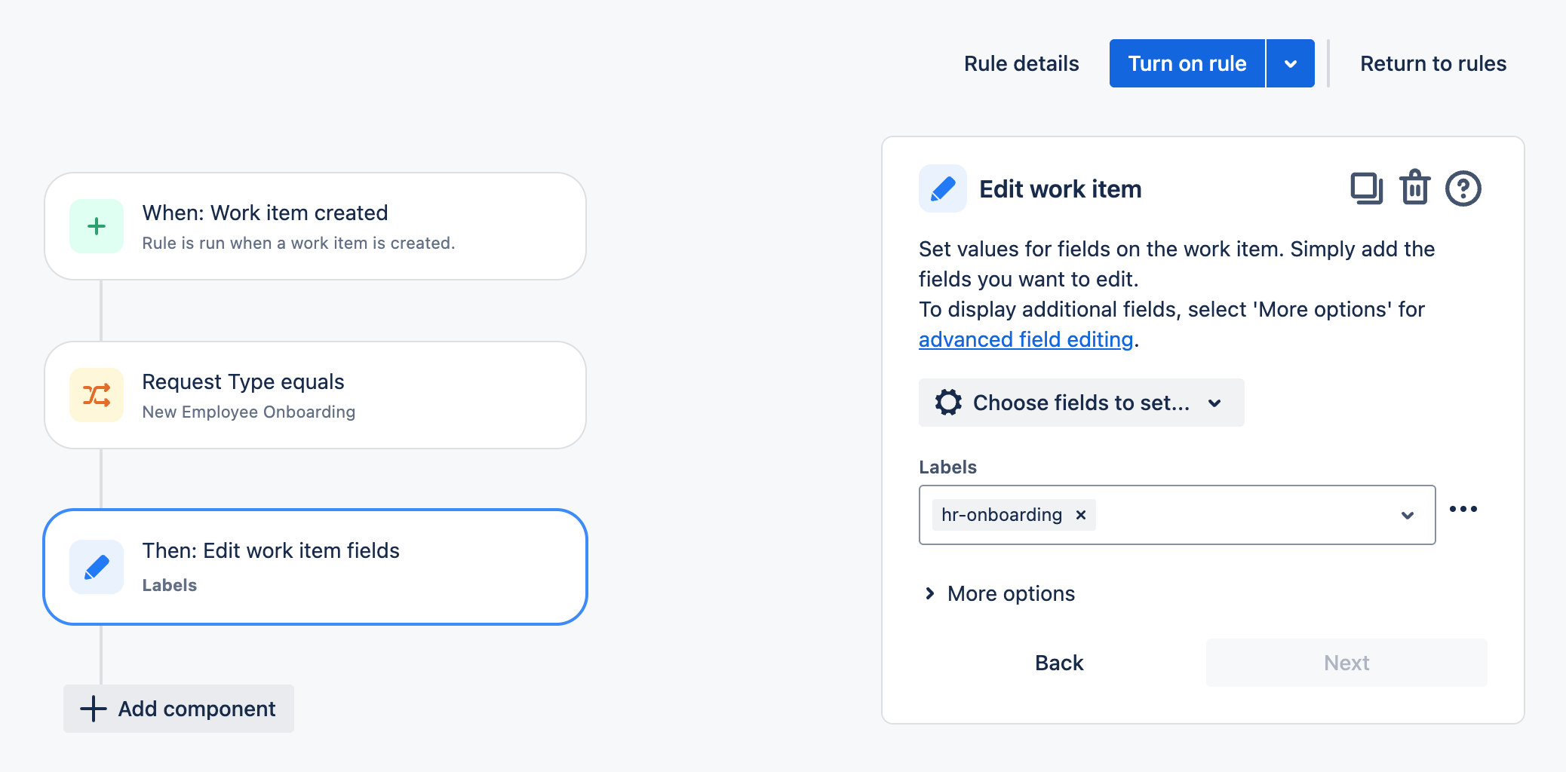Screen dimensions: 1566x772
Task: Click the blue pencil icon in the Edit work item header
Action: 943,188
